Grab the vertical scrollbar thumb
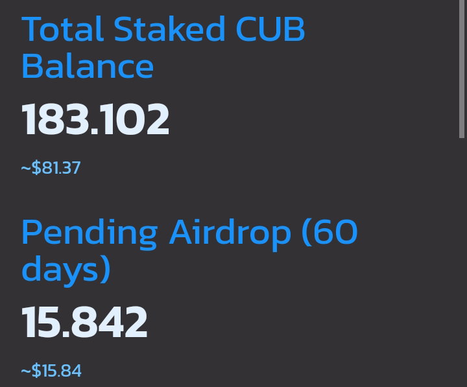 (462, 69)
